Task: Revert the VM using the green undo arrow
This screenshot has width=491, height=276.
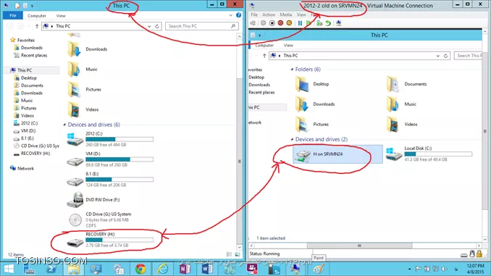Action: coord(328,23)
